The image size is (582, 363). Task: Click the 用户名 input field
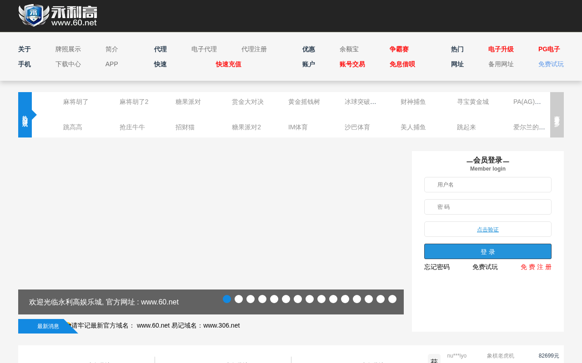point(487,185)
